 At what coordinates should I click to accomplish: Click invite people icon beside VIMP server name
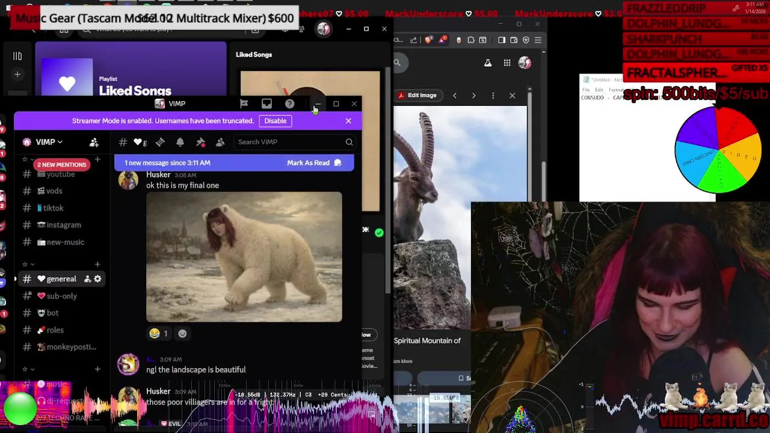point(94,143)
